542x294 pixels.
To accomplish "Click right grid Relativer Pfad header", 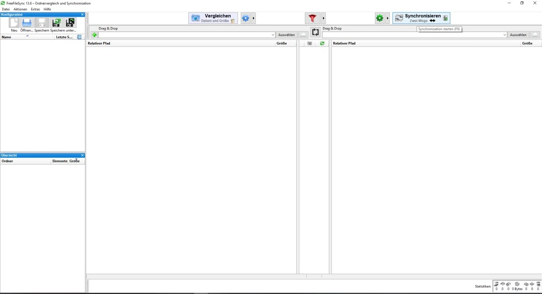I will pyautogui.click(x=426, y=43).
